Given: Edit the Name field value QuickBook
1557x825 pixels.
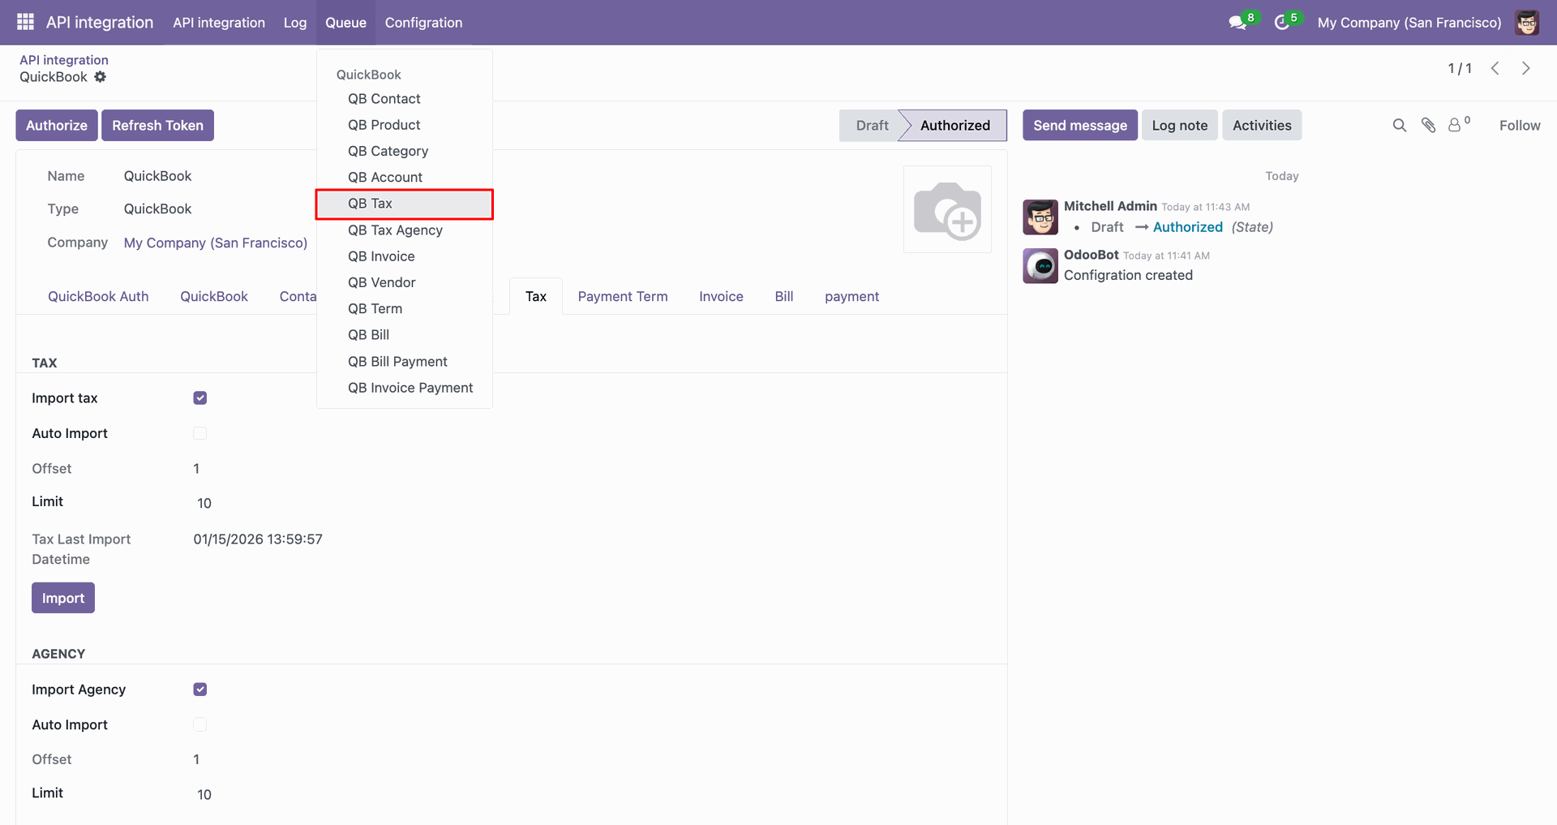Looking at the screenshot, I should 157,176.
